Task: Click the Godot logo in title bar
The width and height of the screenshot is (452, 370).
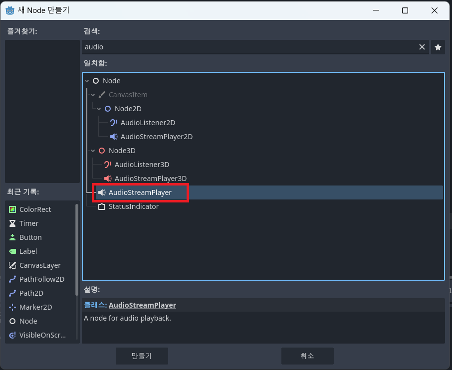Action: click(10, 10)
